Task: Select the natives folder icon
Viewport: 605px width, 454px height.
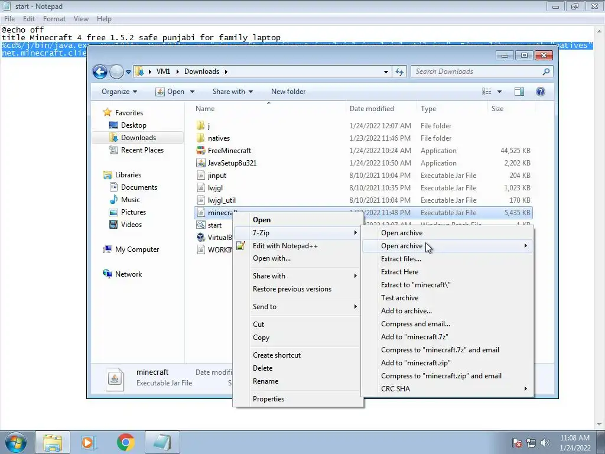Action: [x=201, y=138]
